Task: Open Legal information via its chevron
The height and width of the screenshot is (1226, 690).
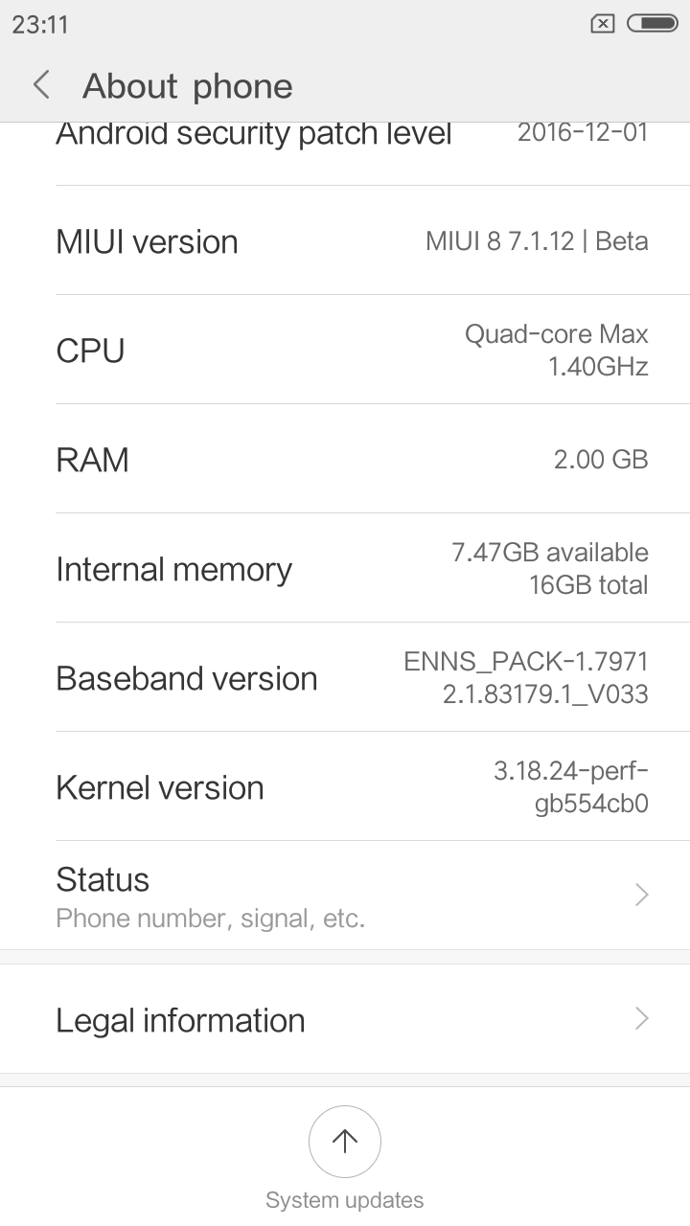Action: point(641,1018)
